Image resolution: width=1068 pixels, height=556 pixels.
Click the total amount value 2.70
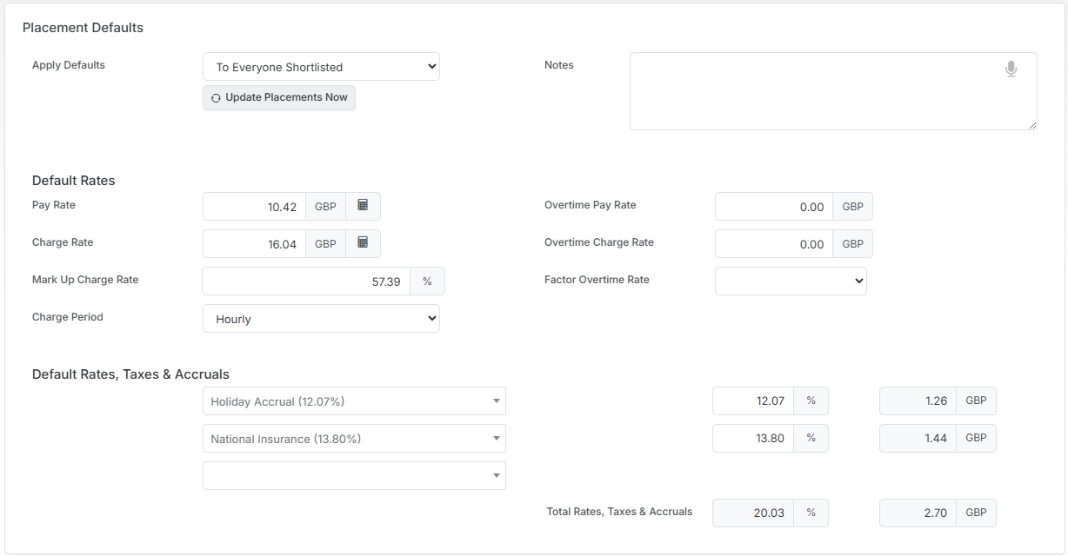click(x=918, y=513)
